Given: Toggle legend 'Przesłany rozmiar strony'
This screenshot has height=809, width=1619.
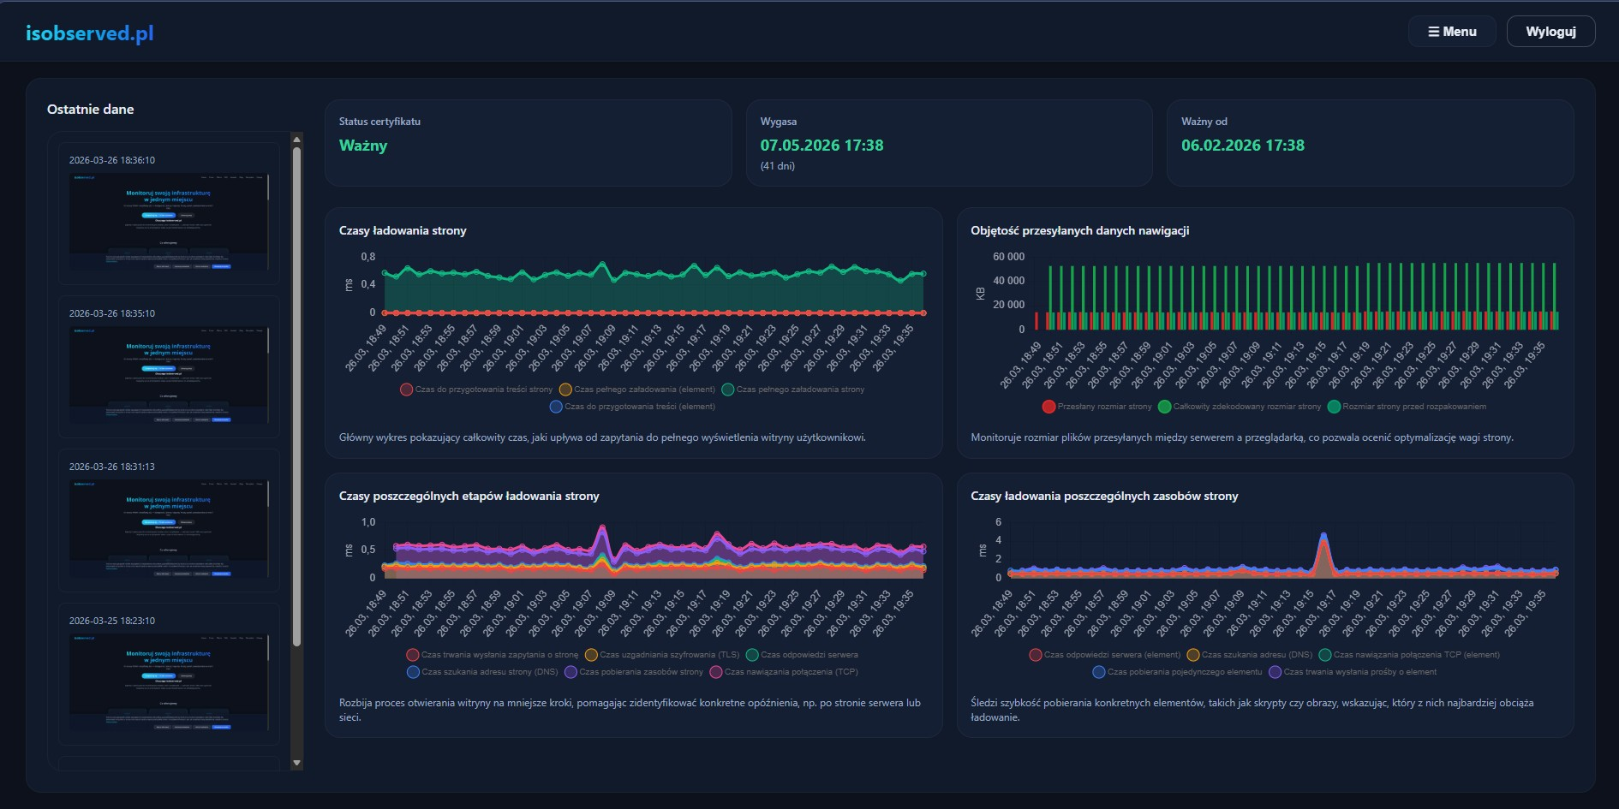Looking at the screenshot, I should point(1097,407).
